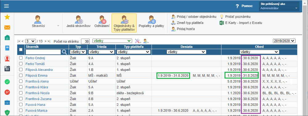Select the checkbox beside Filipová Emma
The height and width of the screenshot is (116, 308).
[x=21, y=75]
